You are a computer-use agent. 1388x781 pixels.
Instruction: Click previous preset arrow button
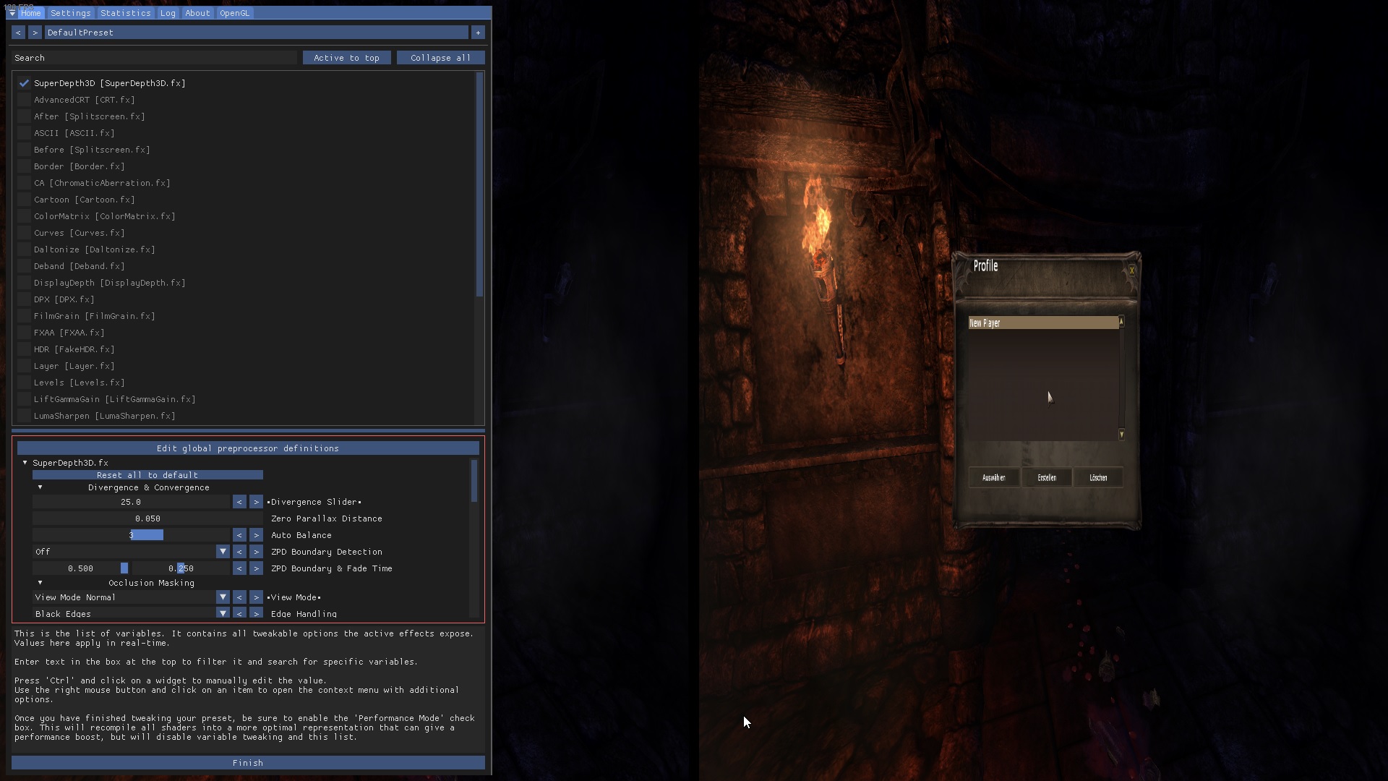pyautogui.click(x=18, y=33)
